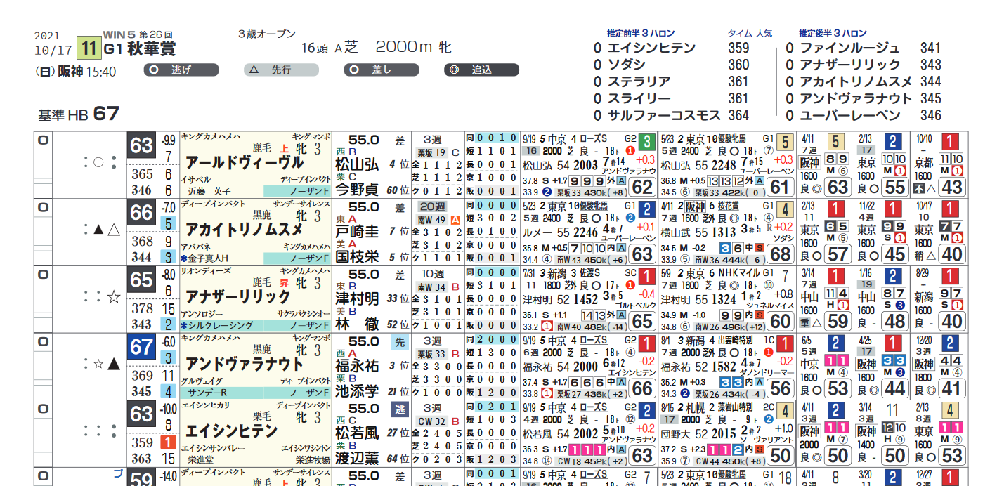The height and width of the screenshot is (486, 997).
Task: Click the blue HB 67 box for アンドヴァラナウト
Action: (x=141, y=347)
